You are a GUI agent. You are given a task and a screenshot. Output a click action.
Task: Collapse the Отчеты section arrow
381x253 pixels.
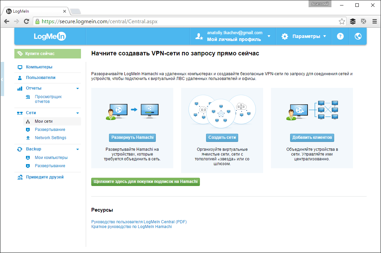pos(78,89)
